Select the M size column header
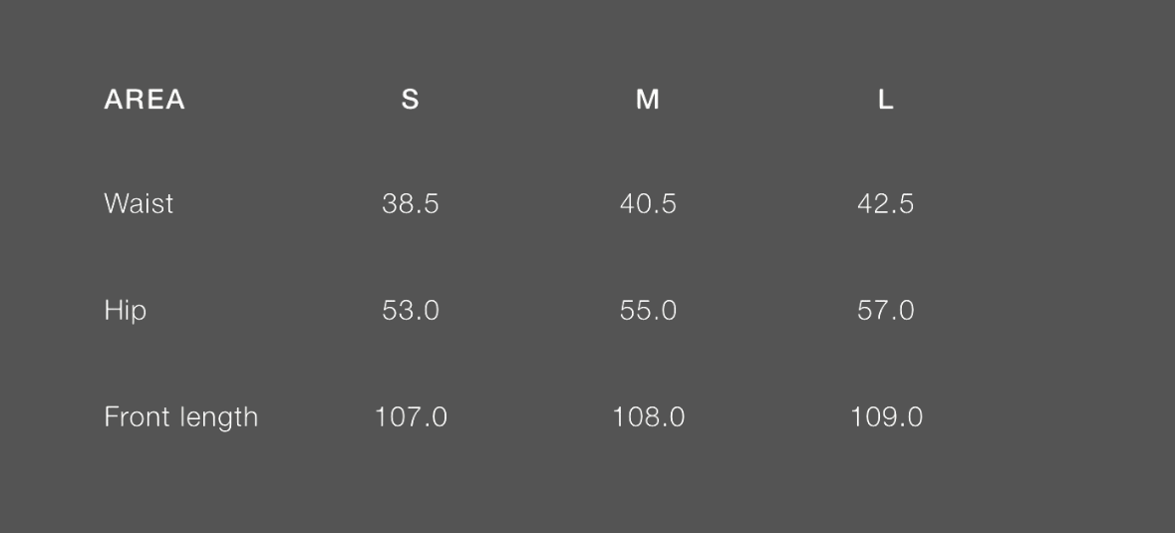The image size is (1175, 533). click(x=648, y=100)
